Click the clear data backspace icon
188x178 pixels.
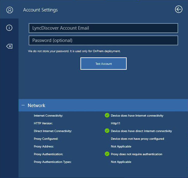(x=9, y=46)
